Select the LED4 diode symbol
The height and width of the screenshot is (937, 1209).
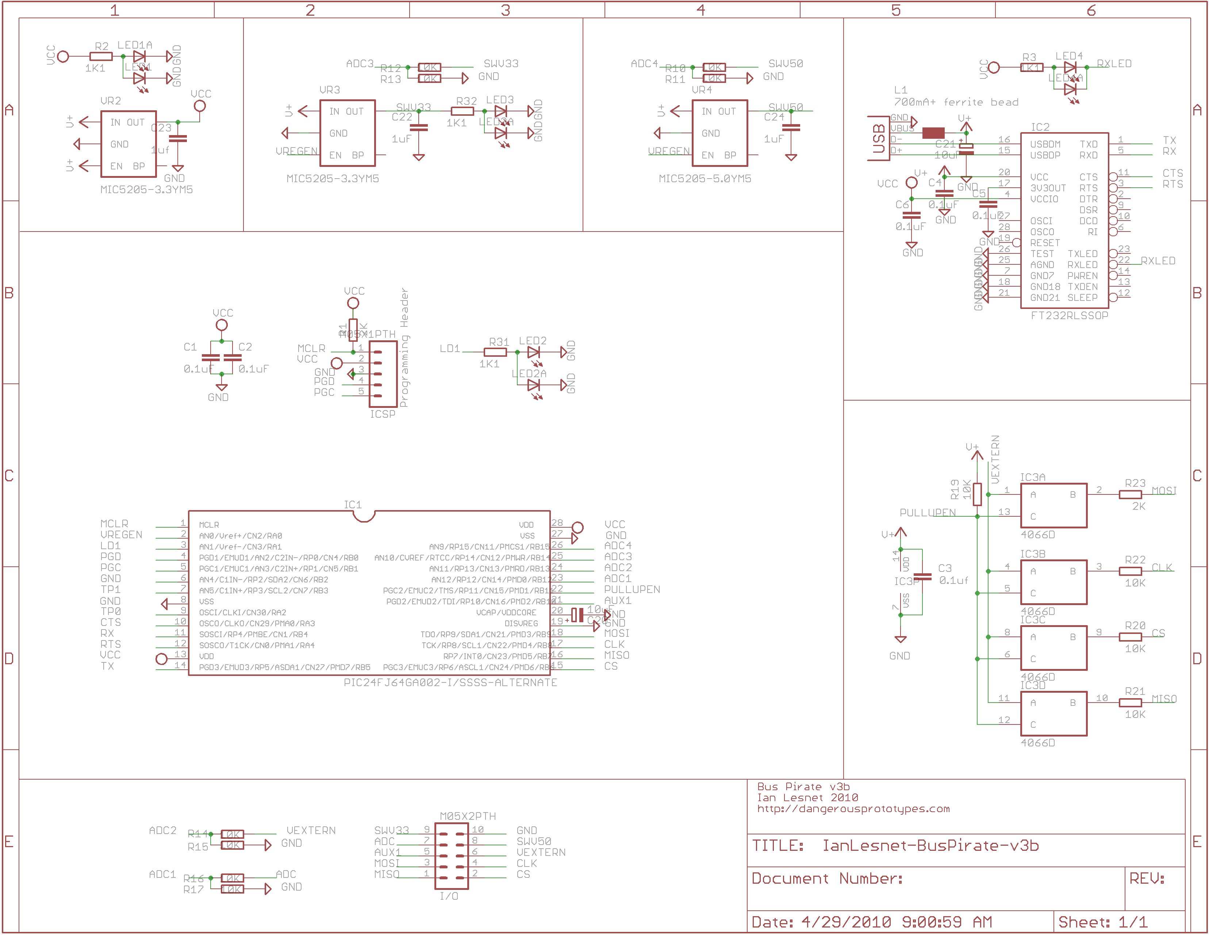click(x=1070, y=67)
